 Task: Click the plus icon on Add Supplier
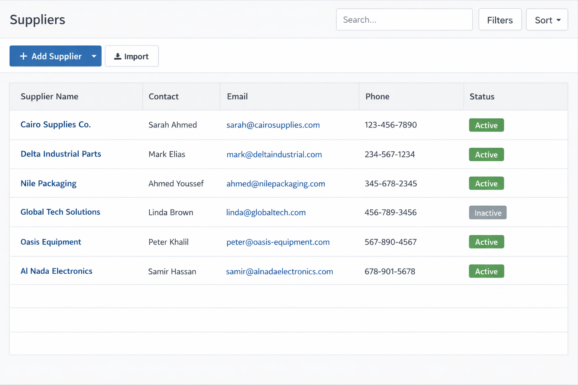[x=23, y=56]
